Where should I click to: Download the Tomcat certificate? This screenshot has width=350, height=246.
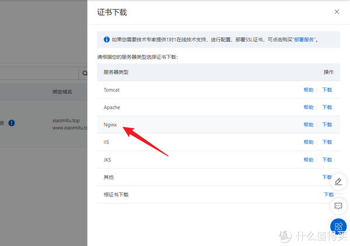(x=327, y=90)
